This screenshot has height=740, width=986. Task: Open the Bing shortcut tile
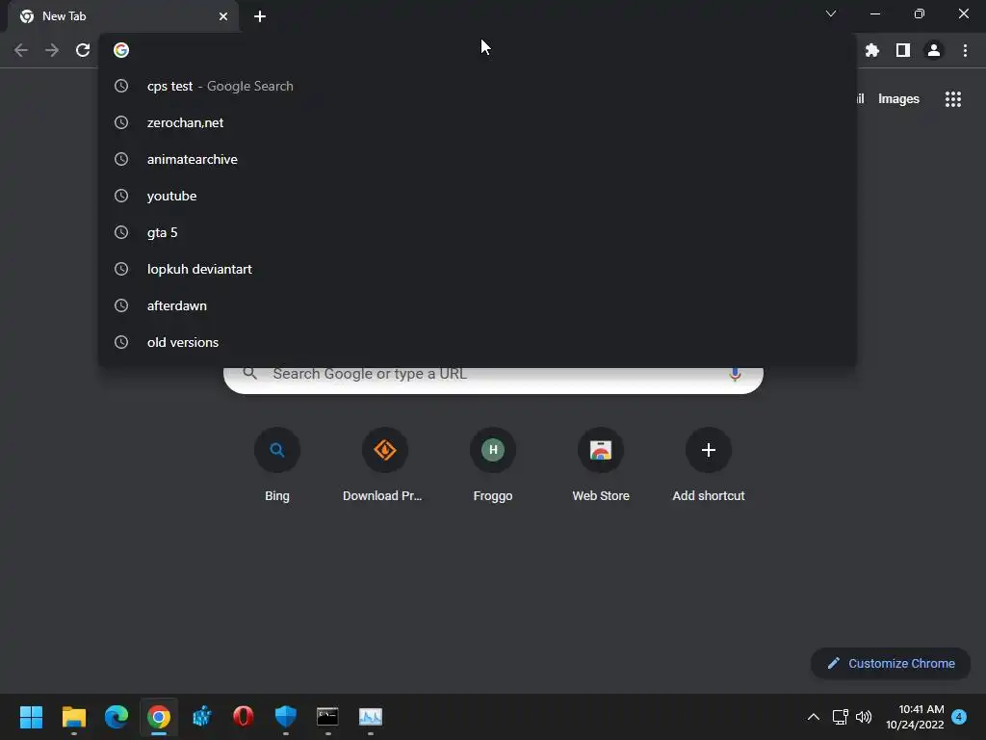coord(277,464)
